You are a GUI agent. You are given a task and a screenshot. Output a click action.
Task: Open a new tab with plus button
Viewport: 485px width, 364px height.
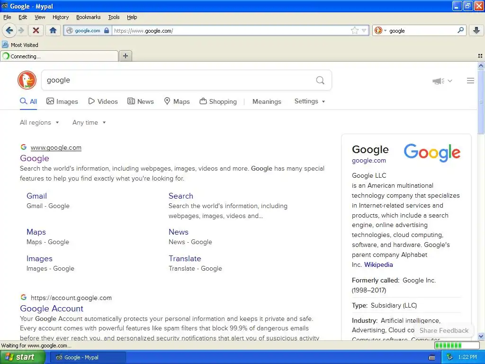(x=125, y=56)
